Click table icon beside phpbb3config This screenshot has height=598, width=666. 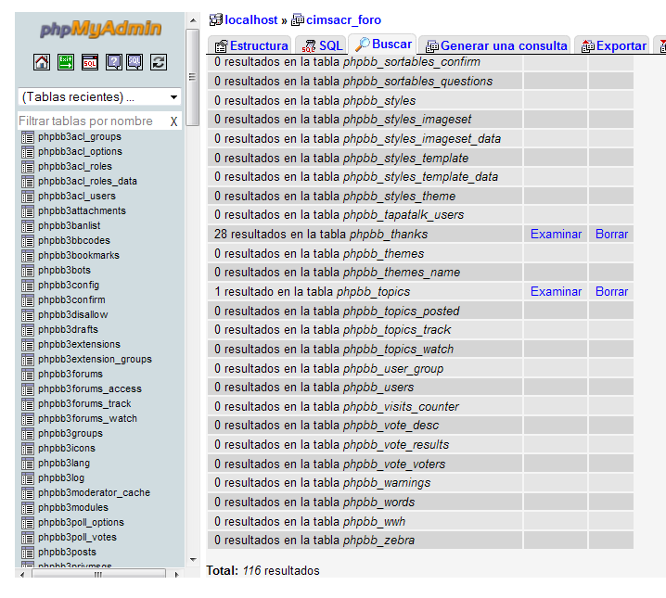(28, 286)
